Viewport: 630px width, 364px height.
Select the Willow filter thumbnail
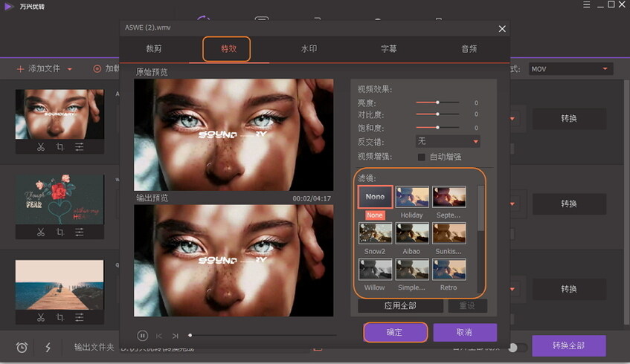pos(376,270)
